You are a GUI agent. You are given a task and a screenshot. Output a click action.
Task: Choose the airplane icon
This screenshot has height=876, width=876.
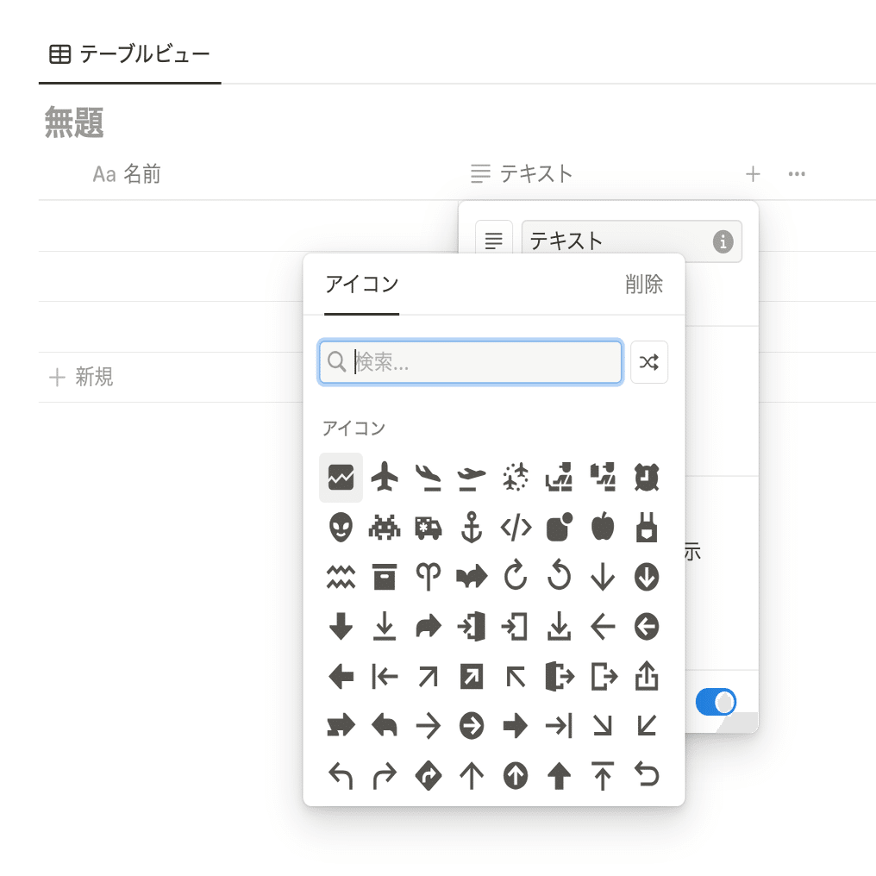coord(385,478)
